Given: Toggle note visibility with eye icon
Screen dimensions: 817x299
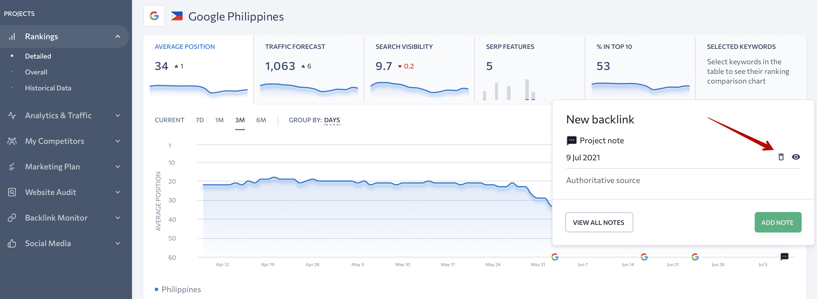Looking at the screenshot, I should click(x=796, y=157).
